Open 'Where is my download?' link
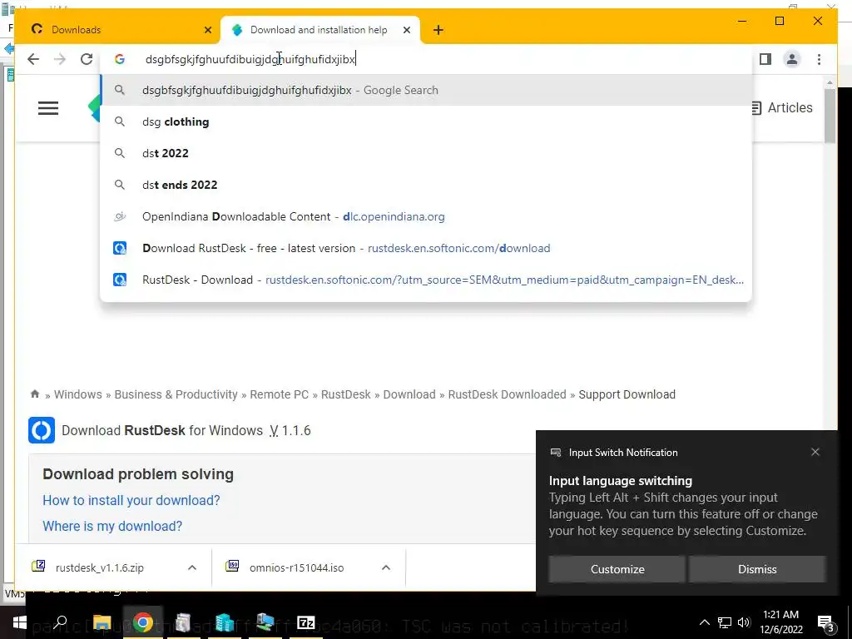The height and width of the screenshot is (639, 852). (112, 526)
